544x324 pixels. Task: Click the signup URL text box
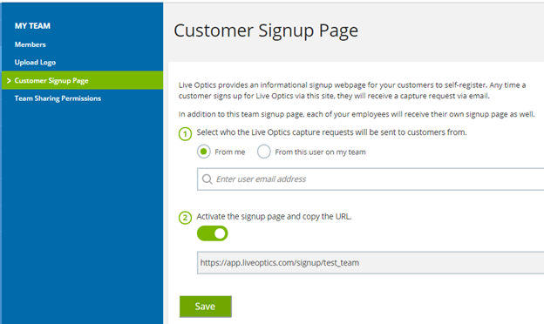pyautogui.click(x=371, y=263)
